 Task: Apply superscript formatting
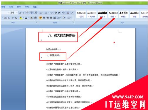click(12, 18)
